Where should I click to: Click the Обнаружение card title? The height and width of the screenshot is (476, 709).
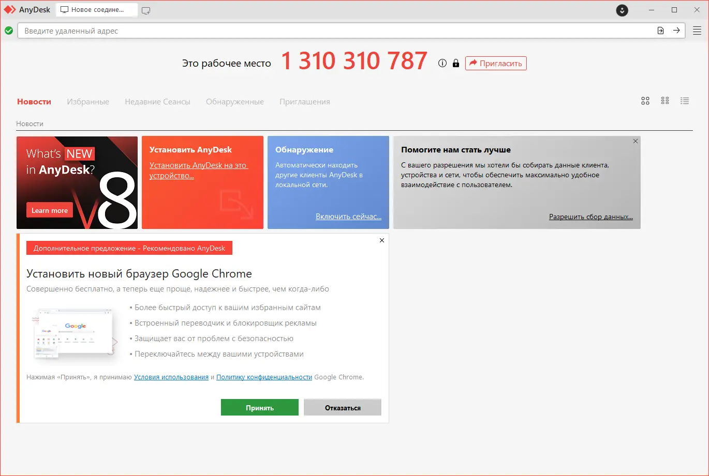coord(304,150)
